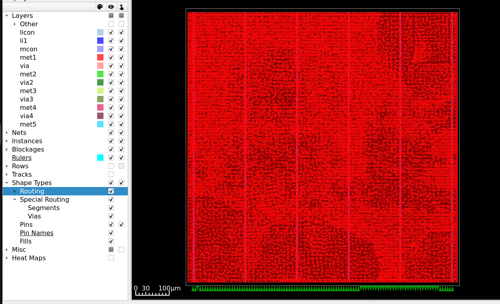500x304 pixels.
Task: Select the Pin Names tree item
Action: coord(37,233)
